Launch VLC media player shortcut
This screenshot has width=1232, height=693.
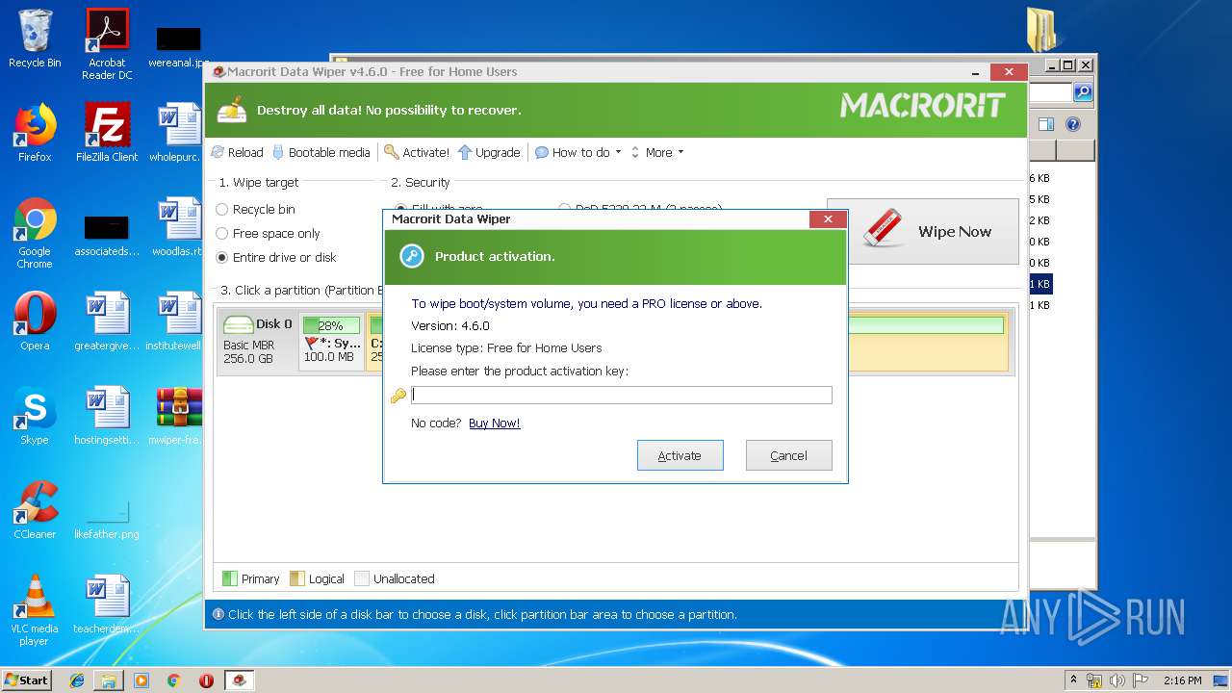35,610
